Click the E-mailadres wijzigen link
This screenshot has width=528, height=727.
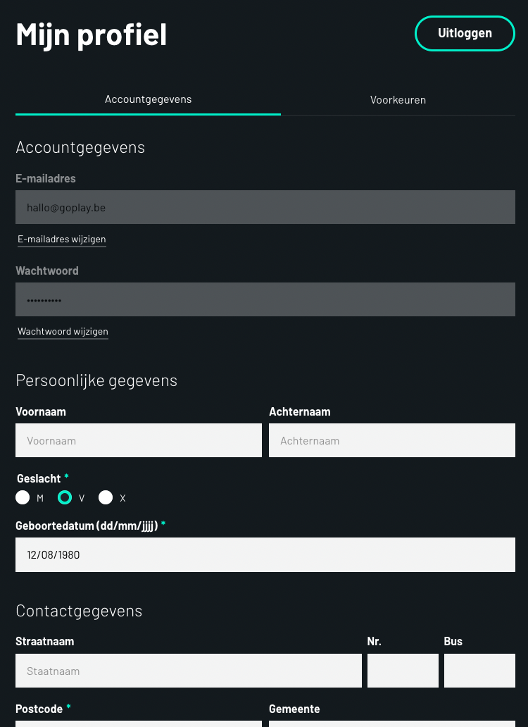(62, 240)
